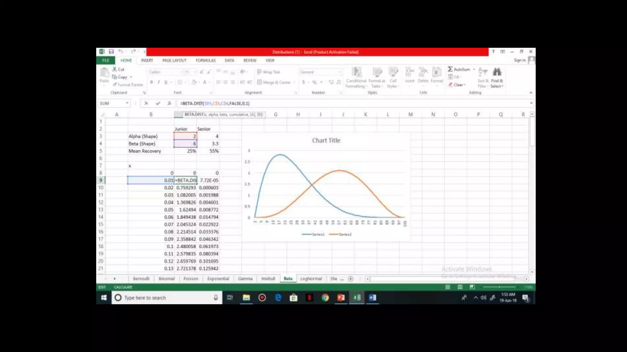The height and width of the screenshot is (352, 627).
Task: Switch to Normal view in status bar
Action: pos(448,287)
